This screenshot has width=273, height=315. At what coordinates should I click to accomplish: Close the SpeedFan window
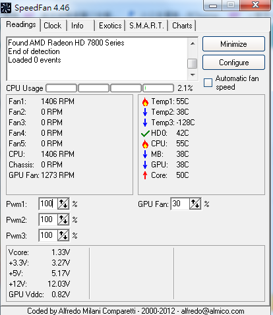click(255, 5)
